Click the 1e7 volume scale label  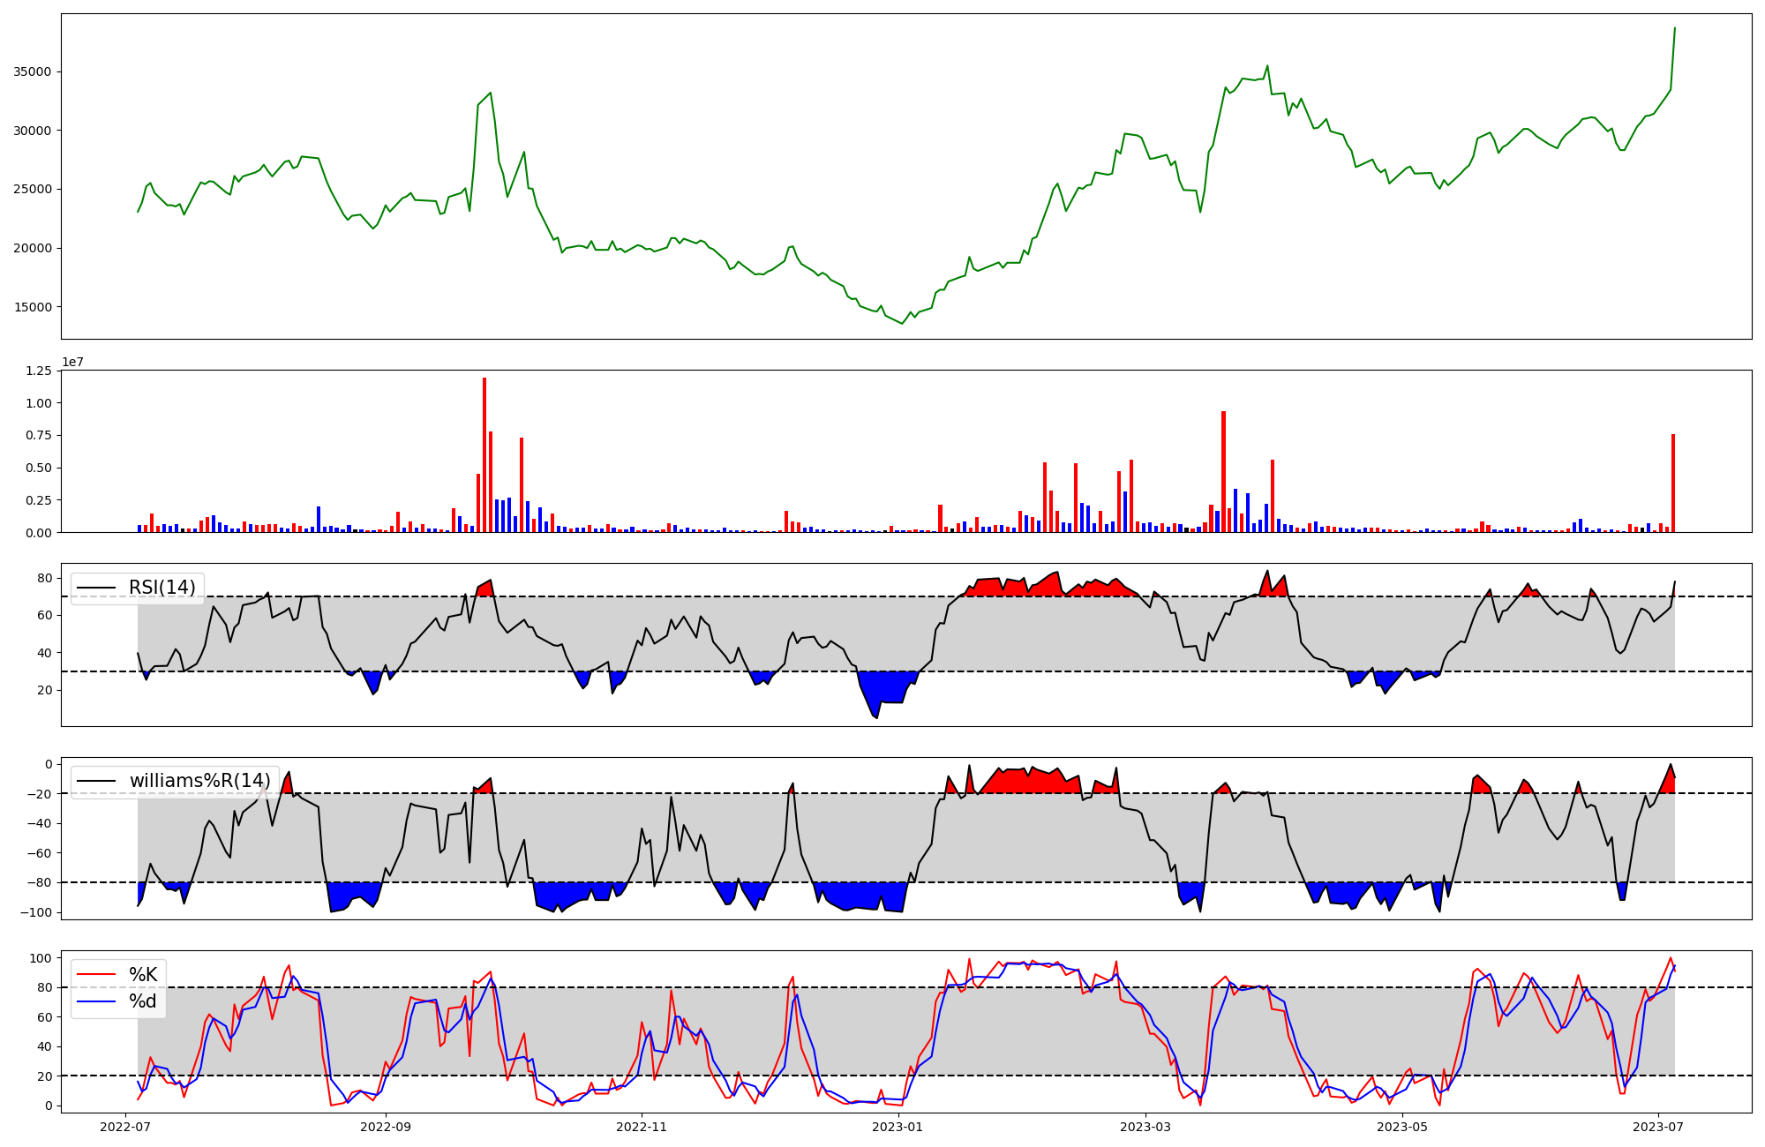click(x=72, y=362)
